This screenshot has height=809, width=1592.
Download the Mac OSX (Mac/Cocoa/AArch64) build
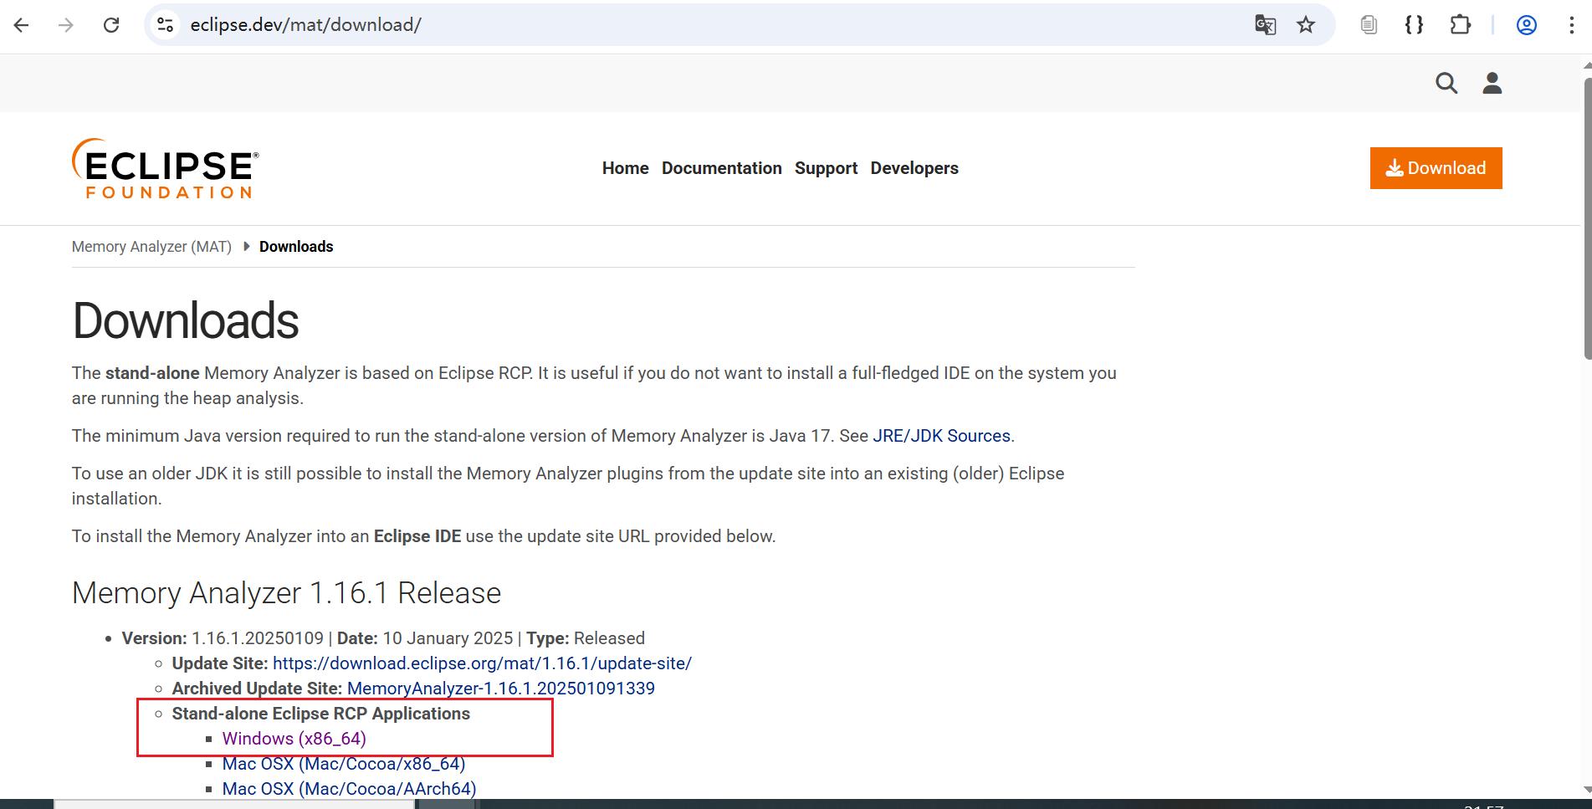(349, 789)
